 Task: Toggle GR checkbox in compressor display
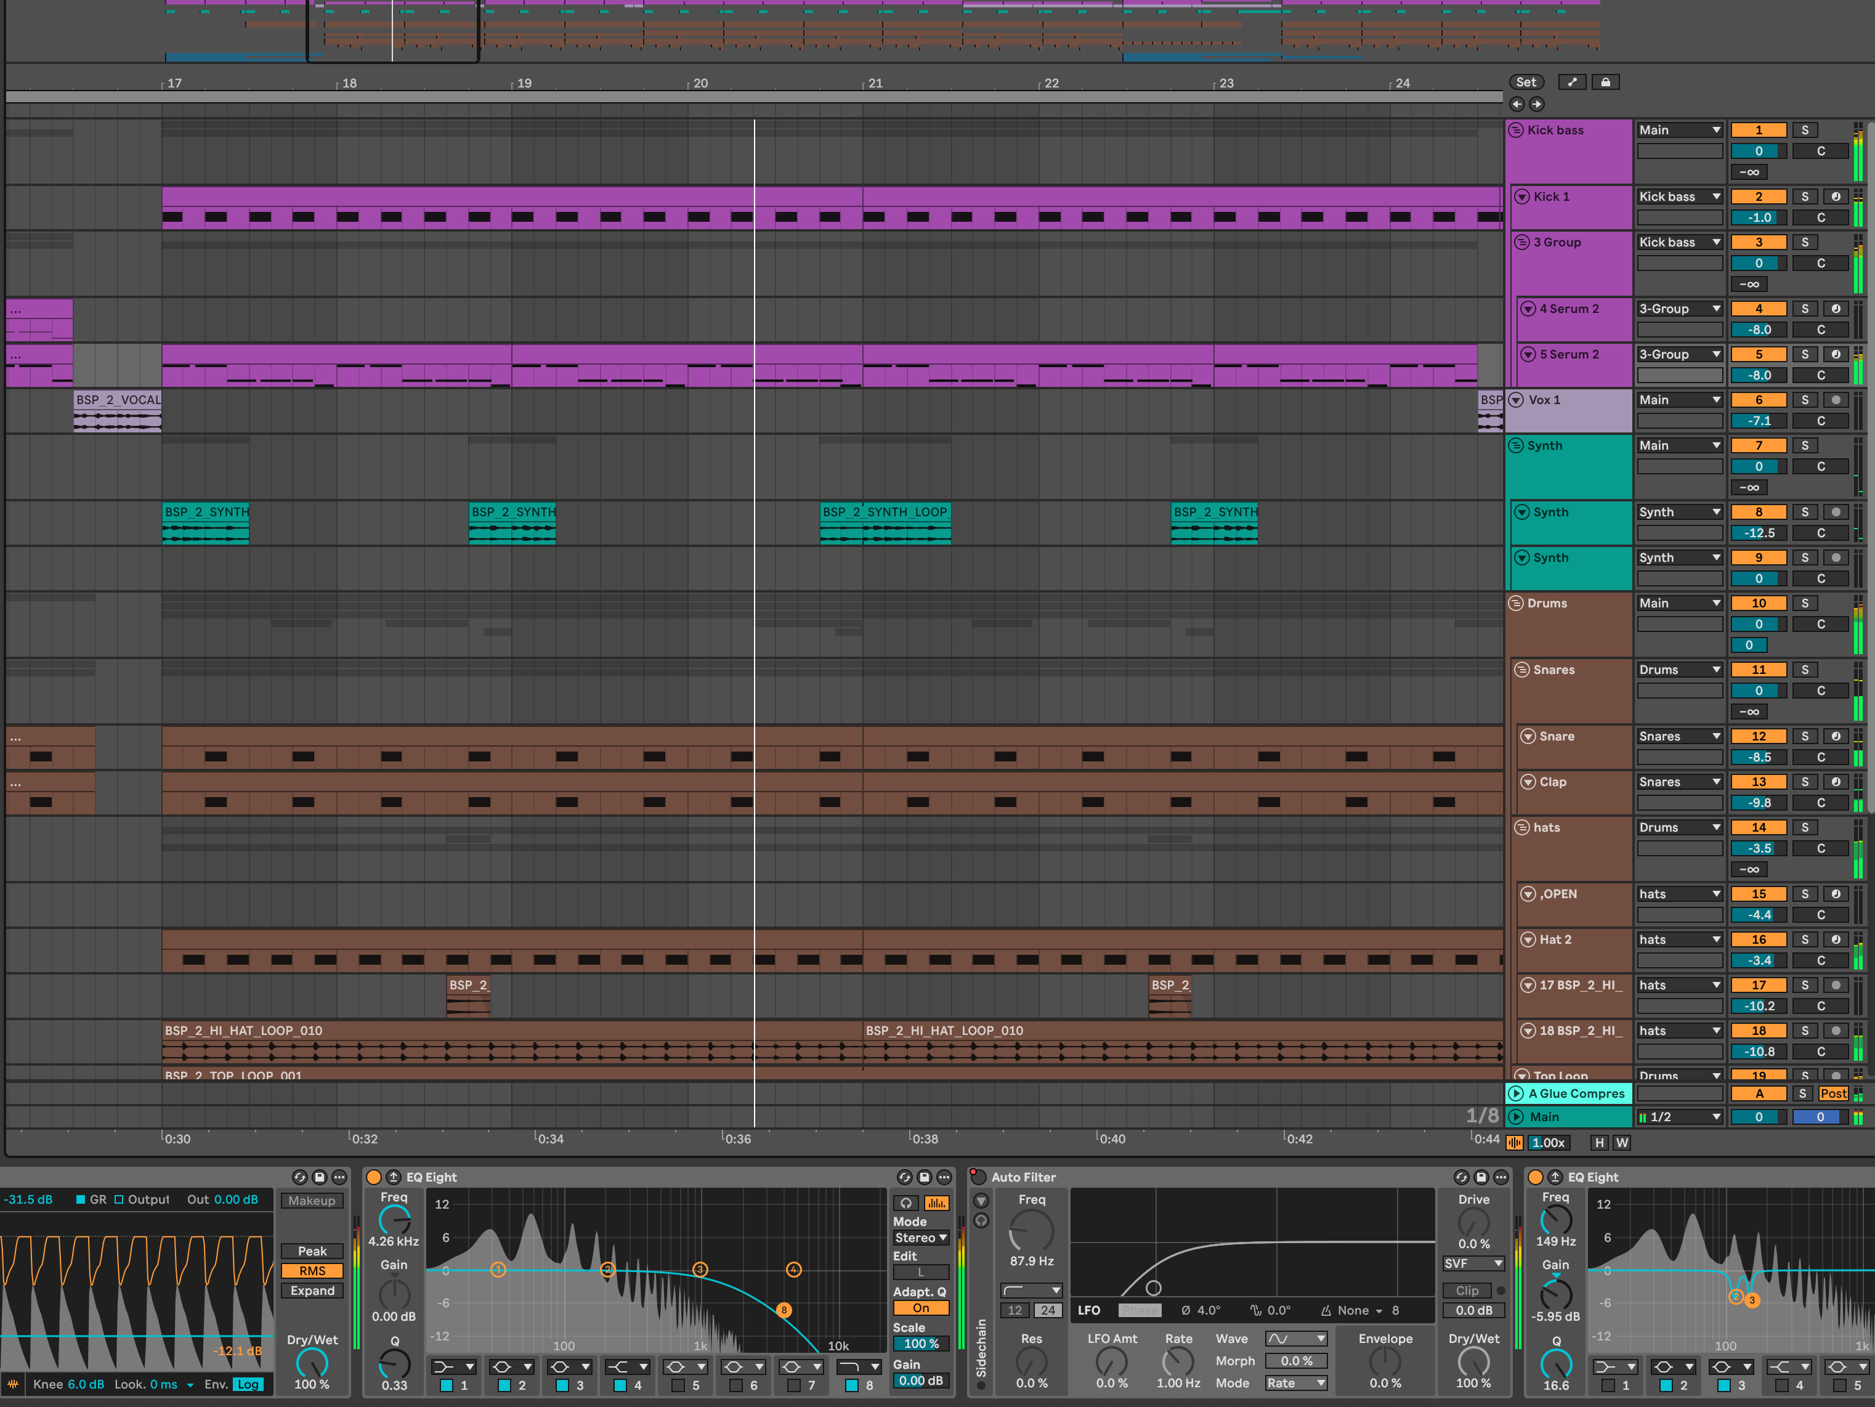coord(81,1200)
